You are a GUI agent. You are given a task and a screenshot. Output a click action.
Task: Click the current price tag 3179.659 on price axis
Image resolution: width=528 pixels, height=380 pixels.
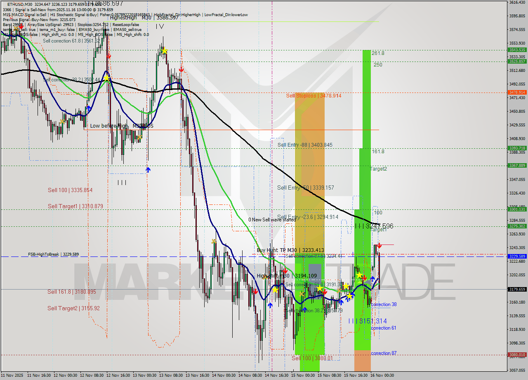tap(516, 290)
